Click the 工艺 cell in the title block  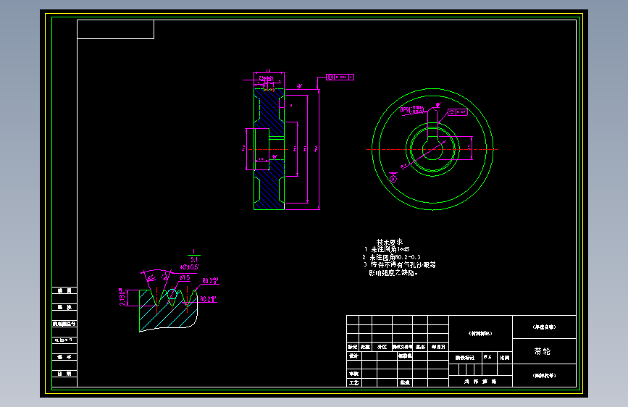point(354,382)
